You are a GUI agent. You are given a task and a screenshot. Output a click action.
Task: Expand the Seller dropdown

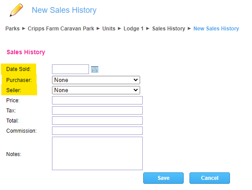click(x=96, y=90)
